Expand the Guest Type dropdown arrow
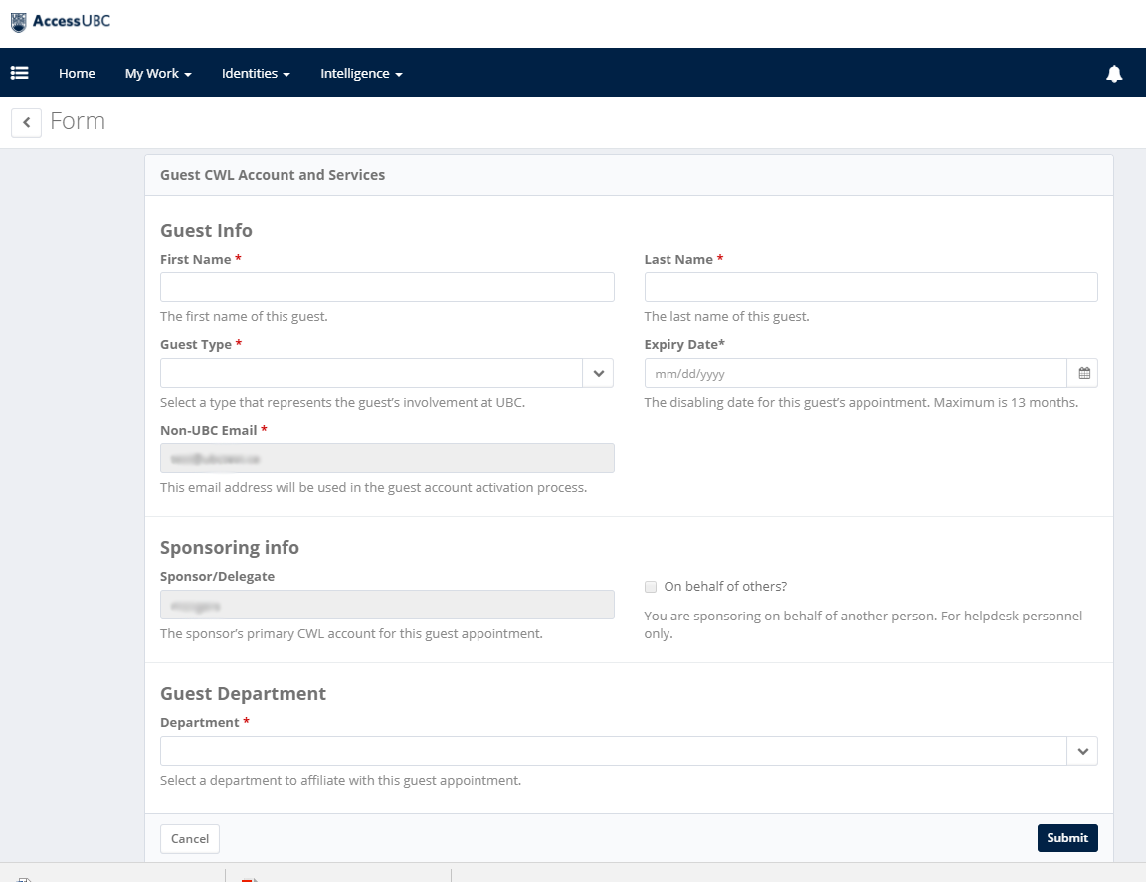This screenshot has width=1146, height=882. [x=598, y=374]
